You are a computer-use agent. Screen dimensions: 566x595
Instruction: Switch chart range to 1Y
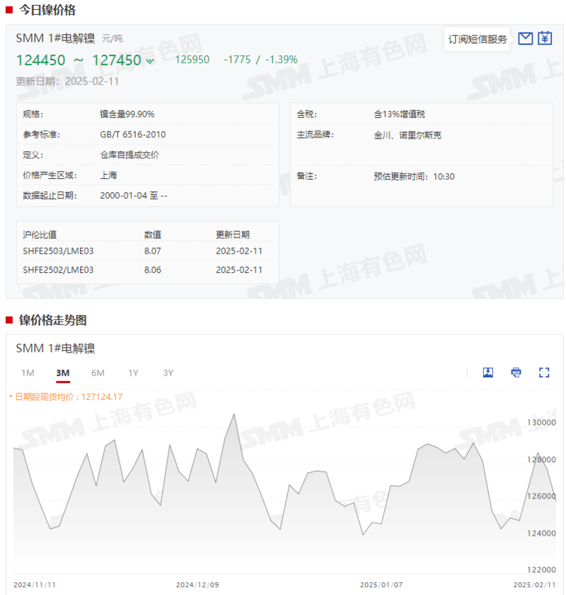(132, 372)
